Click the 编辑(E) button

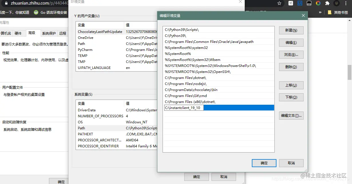pyautogui.click(x=291, y=43)
